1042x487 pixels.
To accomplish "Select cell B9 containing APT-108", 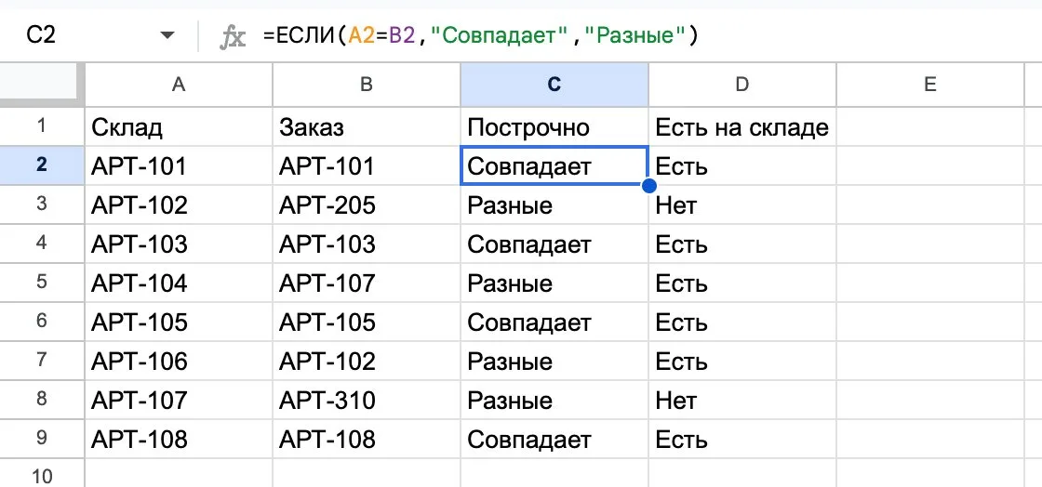I will pyautogui.click(x=367, y=440).
